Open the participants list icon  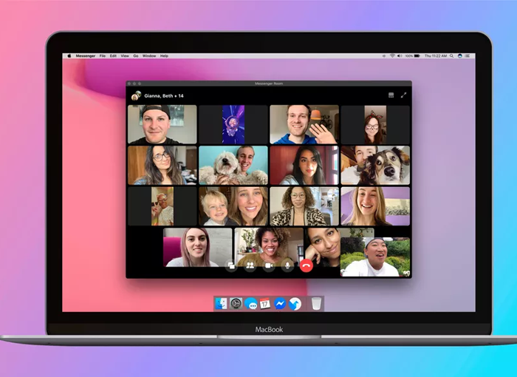pos(250,265)
